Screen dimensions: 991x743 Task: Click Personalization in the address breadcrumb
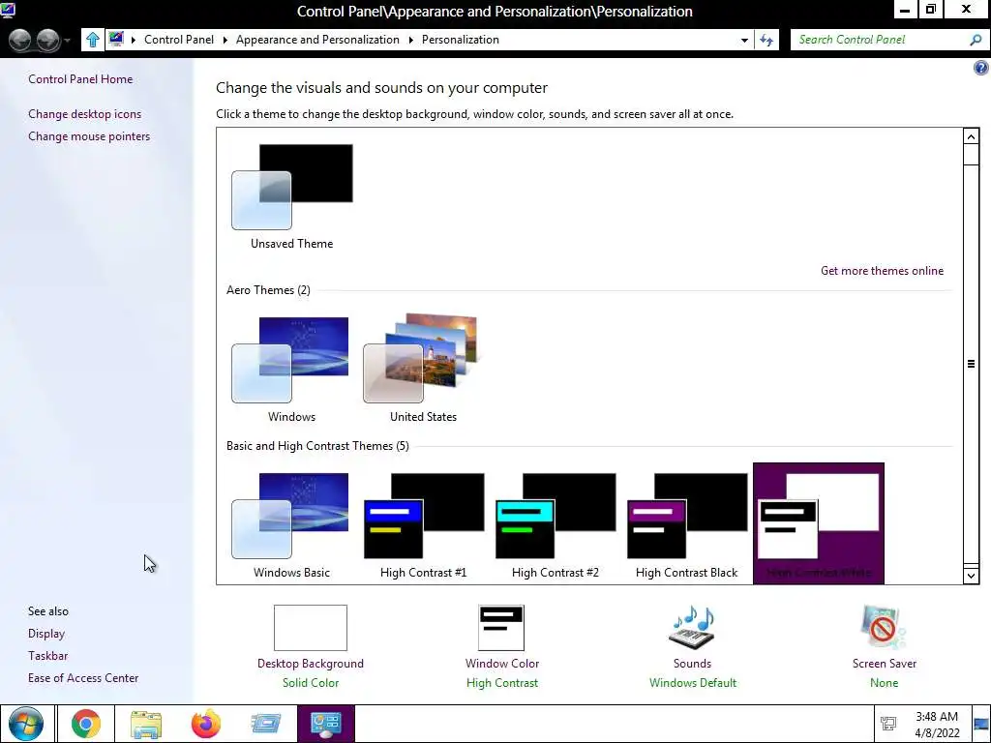click(x=460, y=39)
